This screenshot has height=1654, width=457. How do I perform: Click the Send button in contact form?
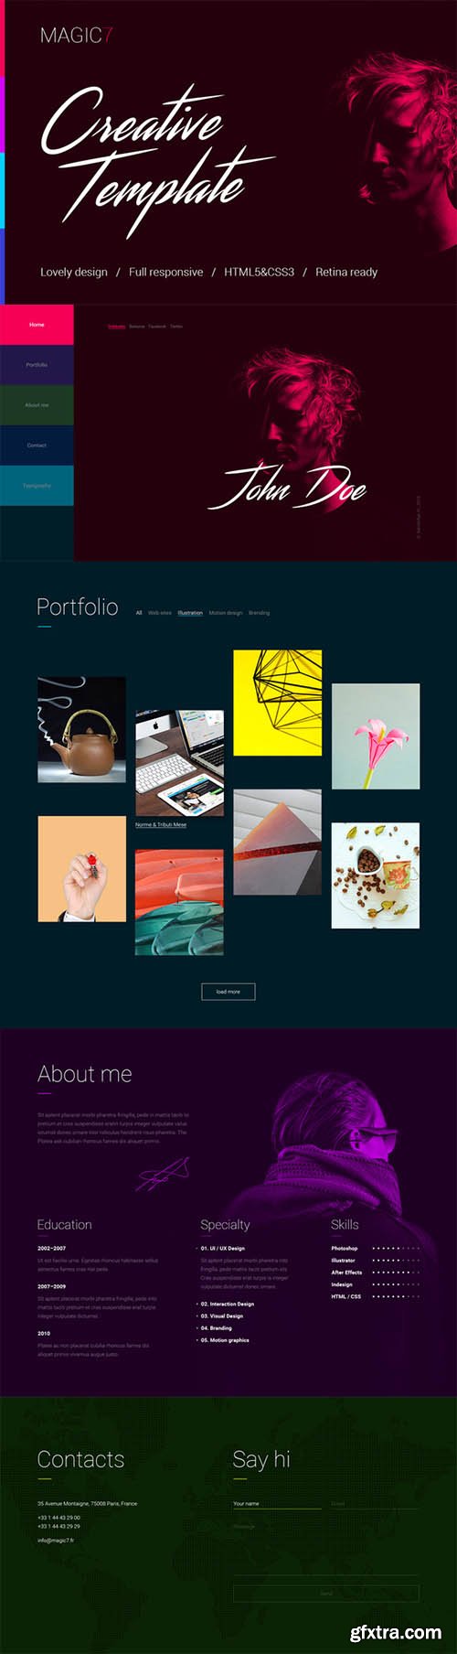point(326,1594)
